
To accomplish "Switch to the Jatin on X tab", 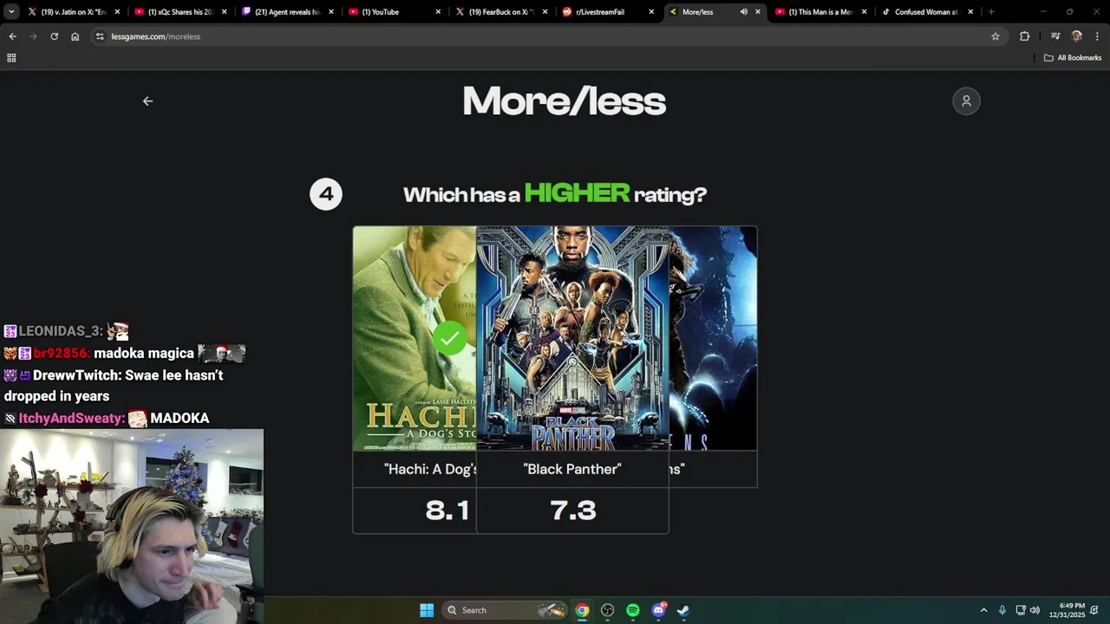I will click(x=73, y=12).
